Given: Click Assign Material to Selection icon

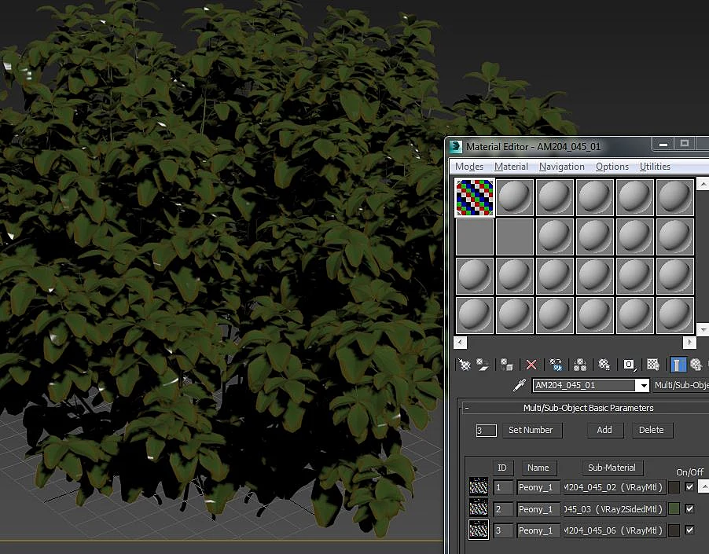Looking at the screenshot, I should 506,364.
